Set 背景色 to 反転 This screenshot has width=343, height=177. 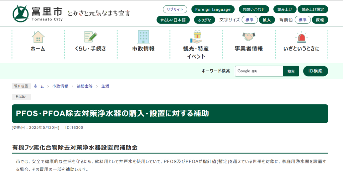[x=320, y=20]
